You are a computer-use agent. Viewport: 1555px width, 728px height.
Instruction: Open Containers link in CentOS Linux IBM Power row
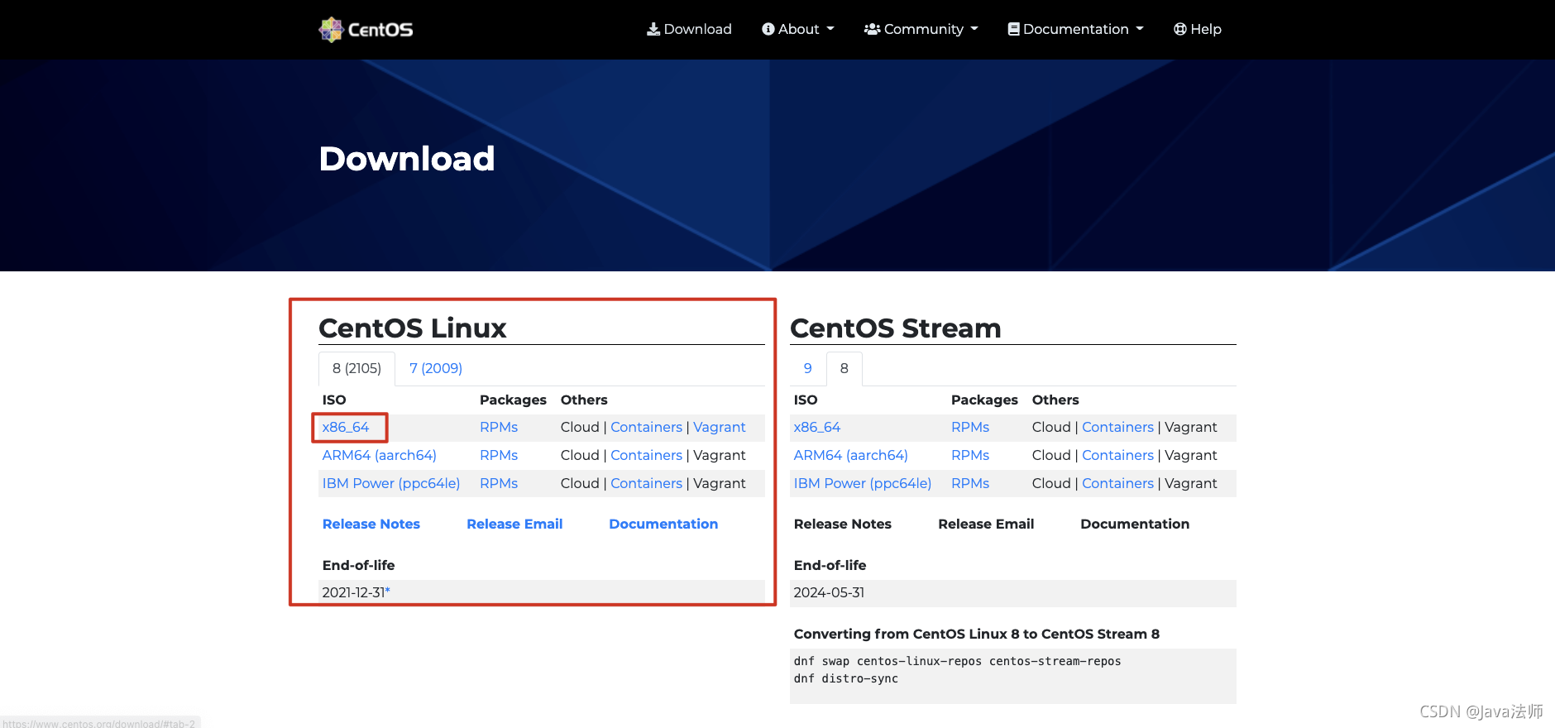point(647,483)
